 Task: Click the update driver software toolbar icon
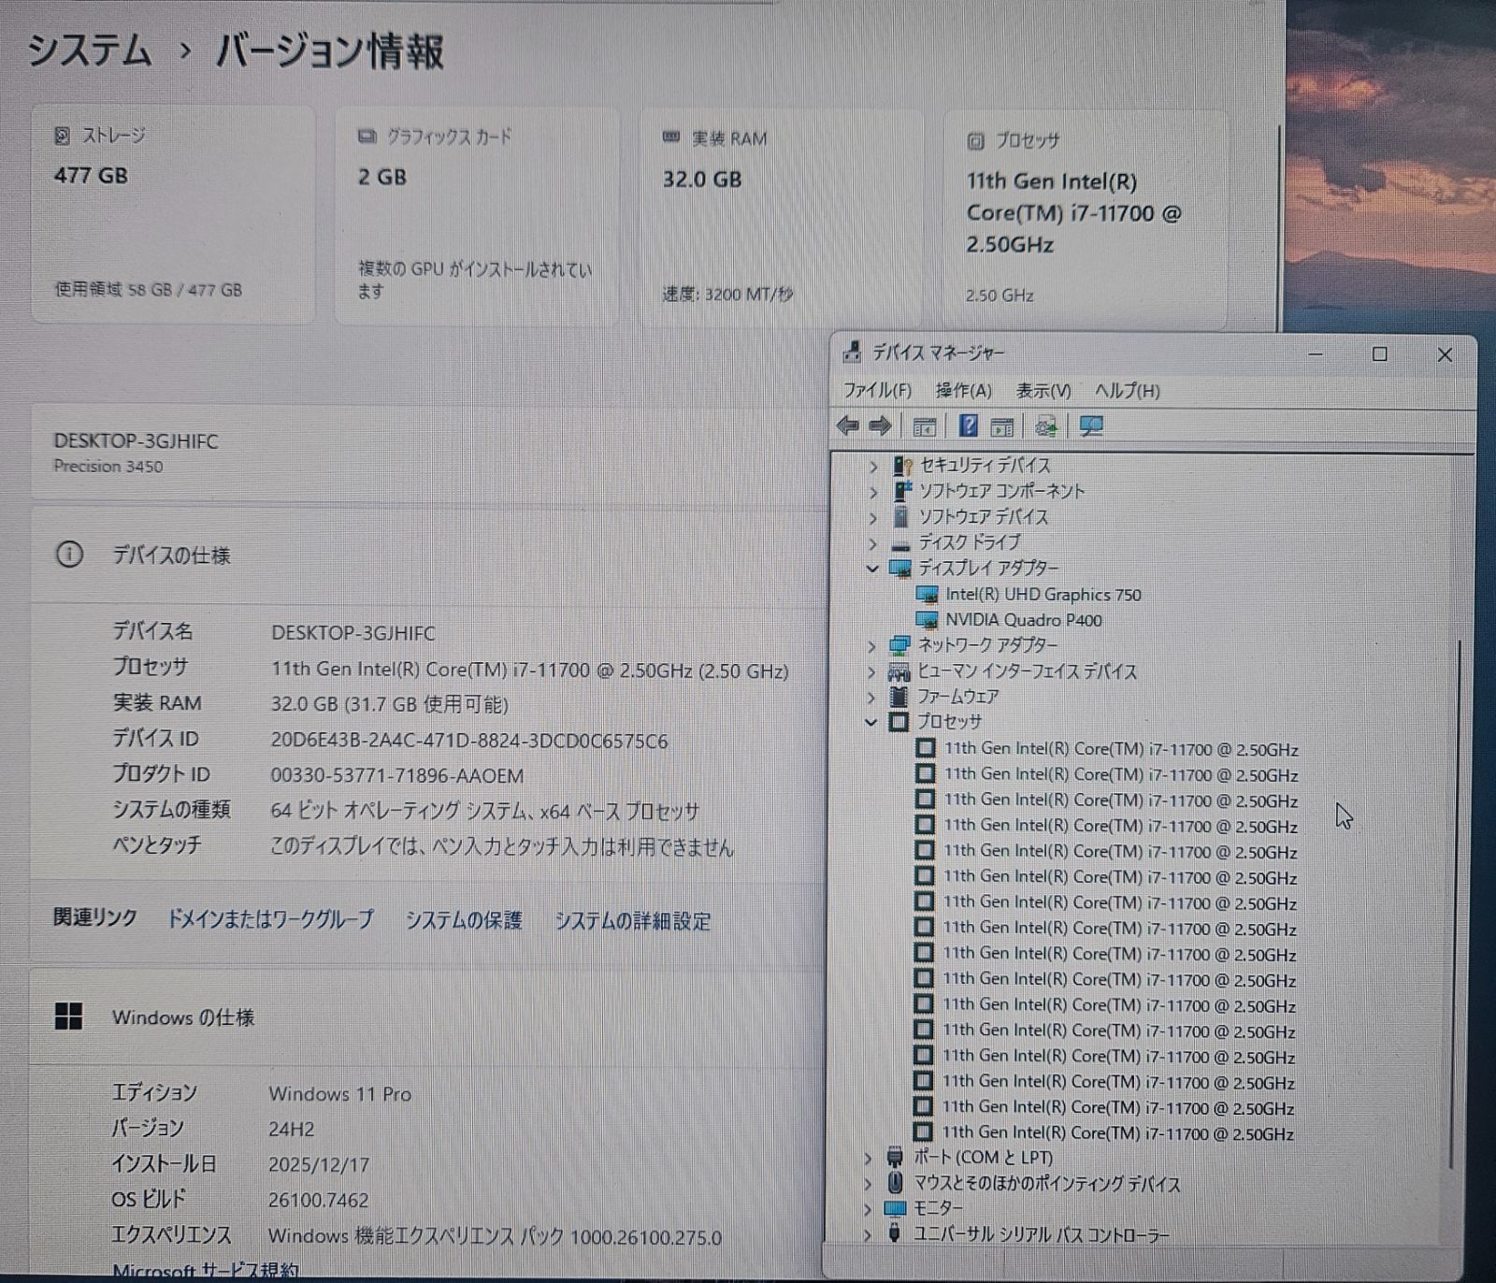(x=1046, y=427)
